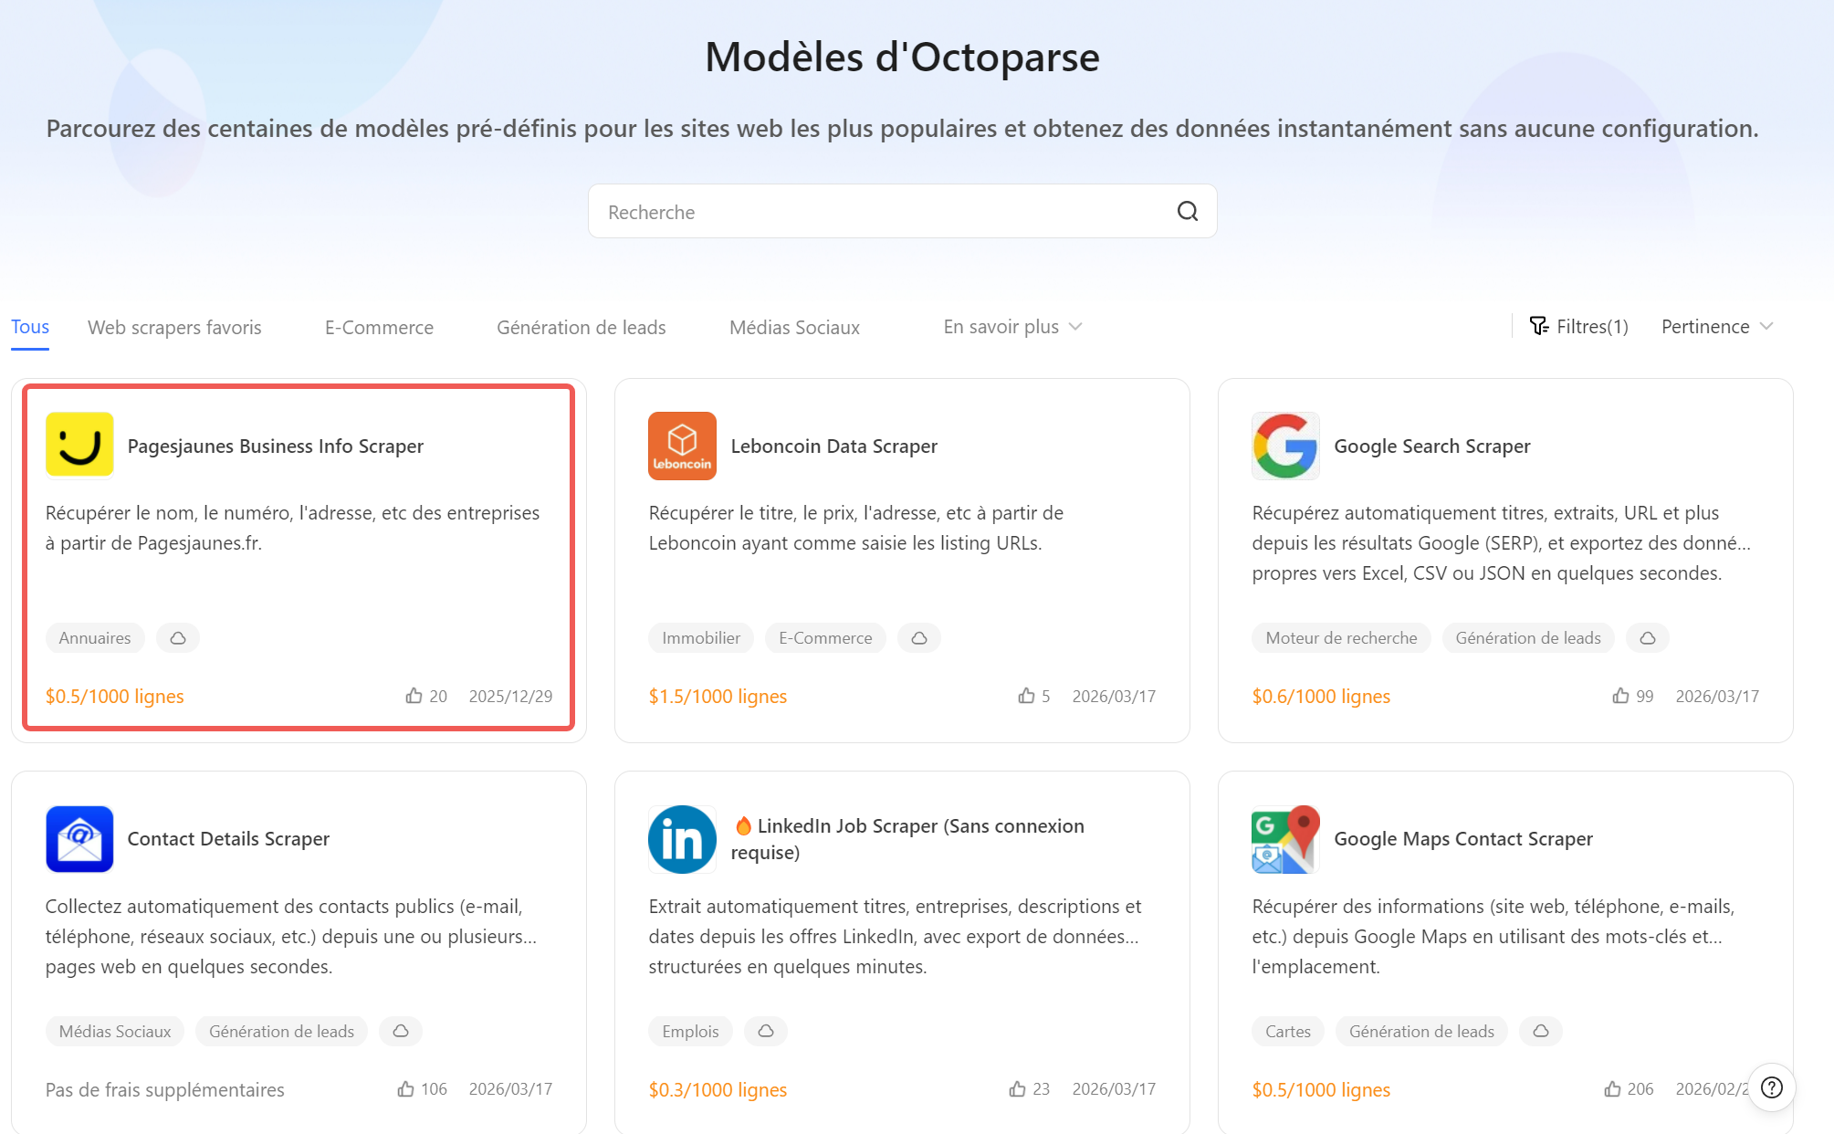Open the $1.5/1000 lignes pricing link
Viewport: 1834px width, 1134px height.
718,695
